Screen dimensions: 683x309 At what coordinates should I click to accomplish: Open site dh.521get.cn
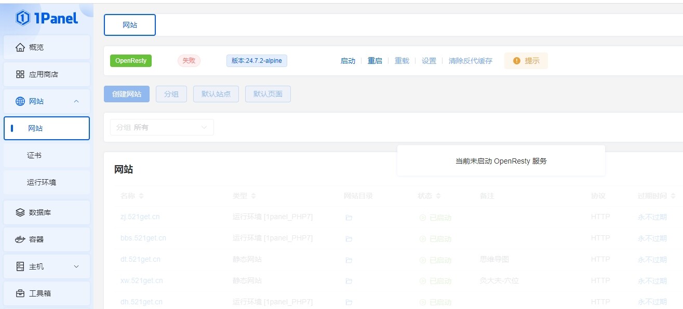[141, 302]
